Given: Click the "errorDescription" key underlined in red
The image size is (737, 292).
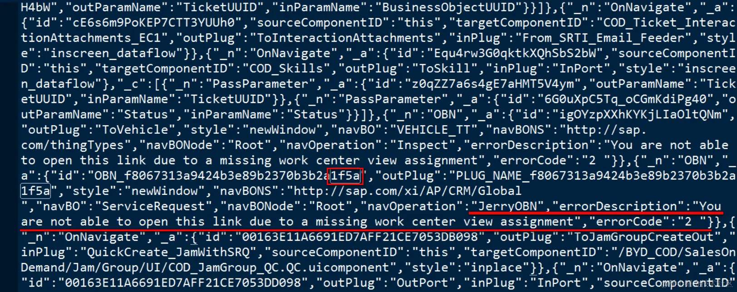Looking at the screenshot, I should 618,206.
